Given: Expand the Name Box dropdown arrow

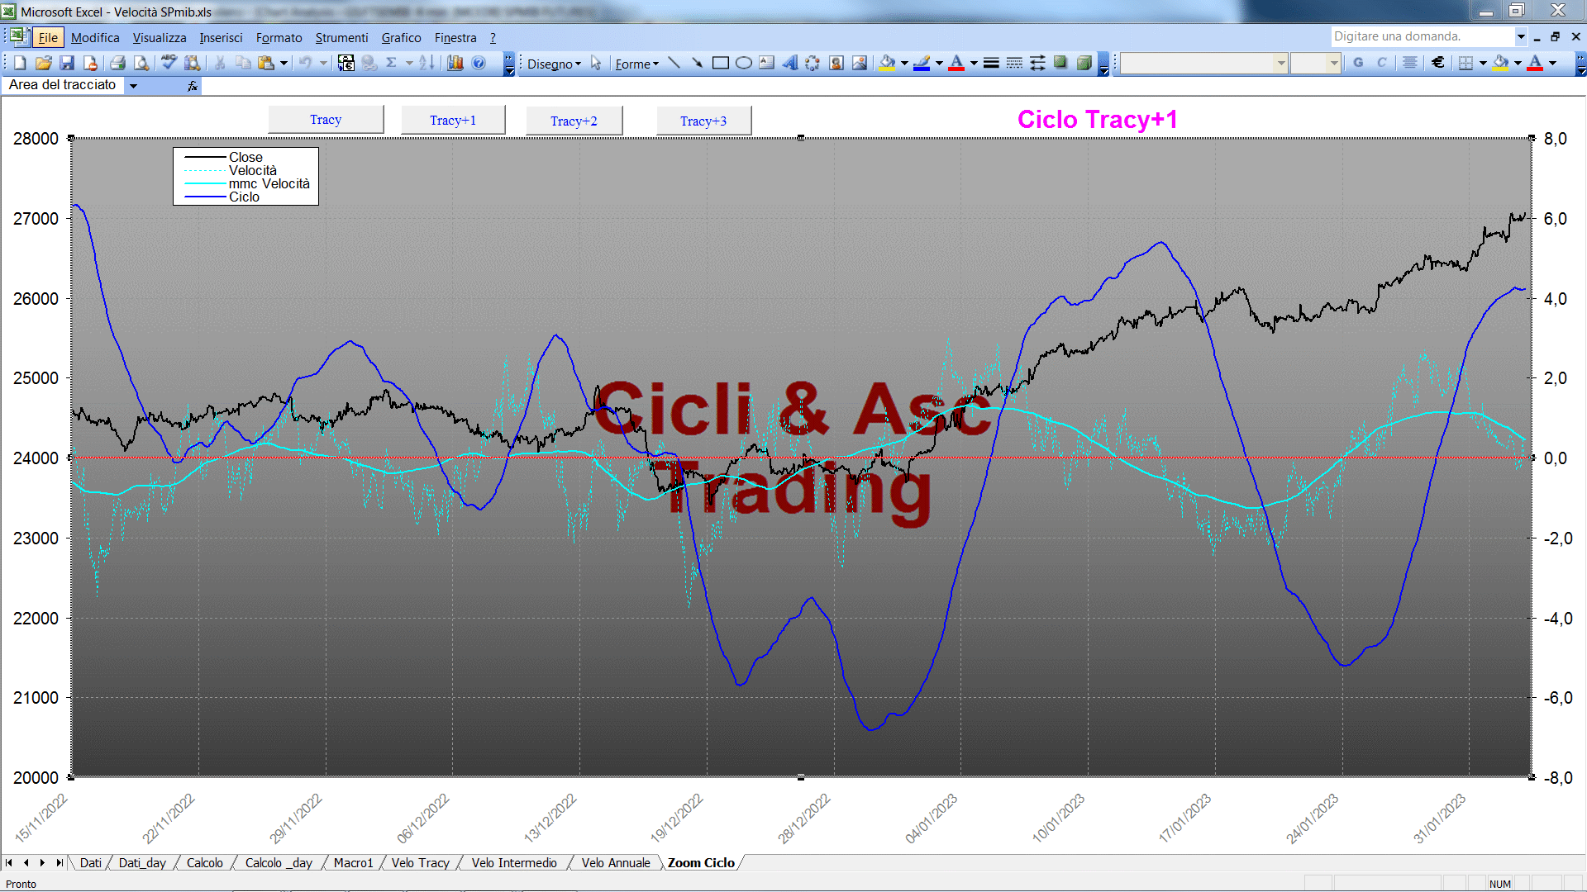Looking at the screenshot, I should [x=133, y=85].
